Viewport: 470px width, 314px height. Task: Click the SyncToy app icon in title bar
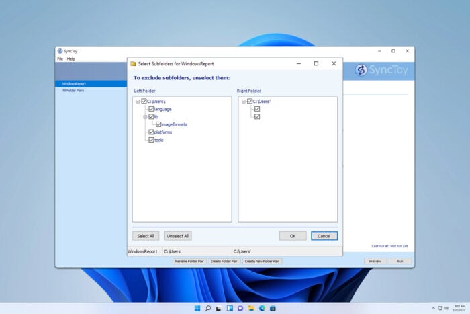point(60,51)
